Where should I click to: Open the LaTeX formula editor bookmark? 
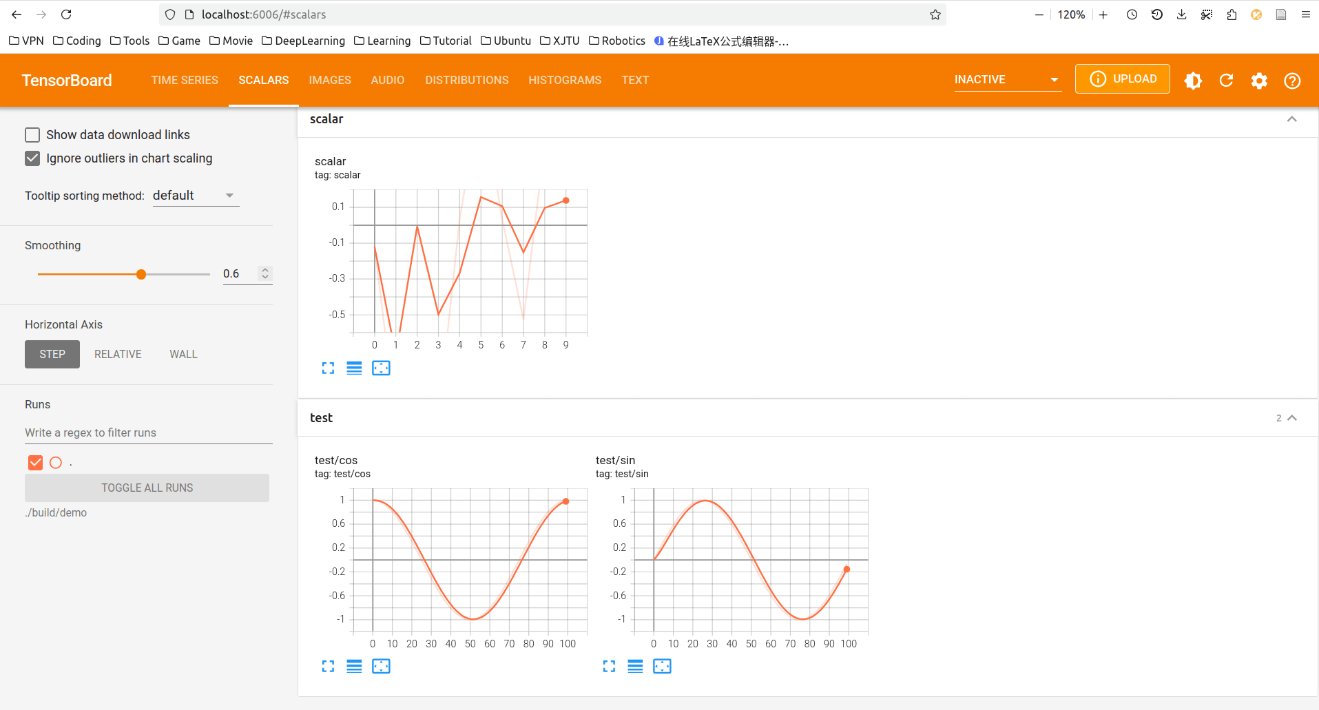[x=721, y=41]
